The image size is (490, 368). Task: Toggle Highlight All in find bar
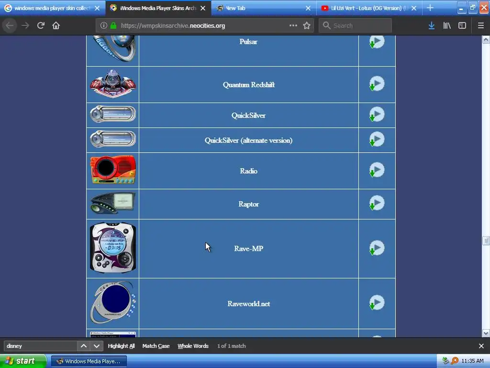tap(121, 346)
